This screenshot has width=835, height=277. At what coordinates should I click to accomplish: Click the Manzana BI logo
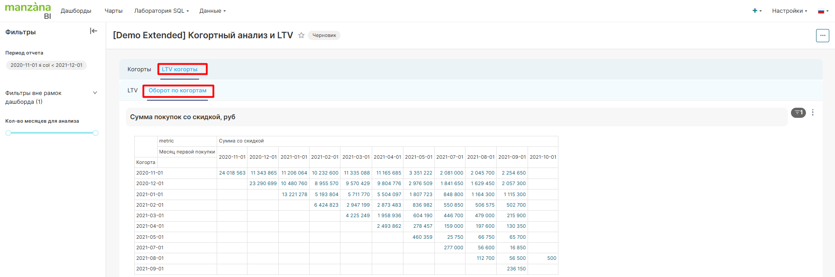pyautogui.click(x=28, y=11)
